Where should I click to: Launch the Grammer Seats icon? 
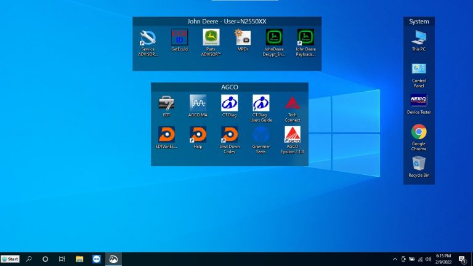point(261,135)
